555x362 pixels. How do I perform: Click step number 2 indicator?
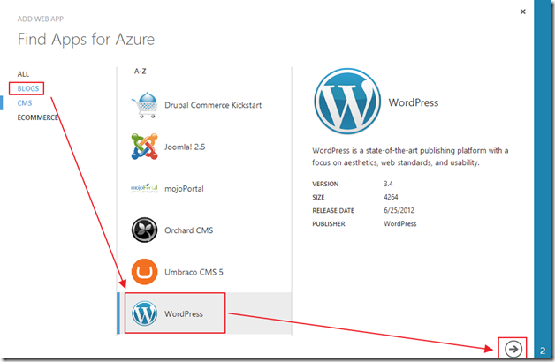click(543, 351)
